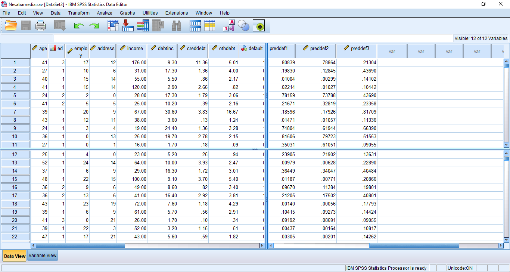Select row number 7 header

coord(15,112)
